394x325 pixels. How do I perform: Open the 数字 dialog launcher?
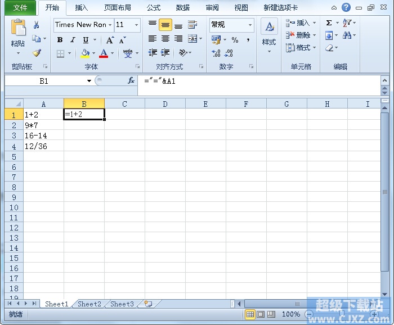coord(251,66)
